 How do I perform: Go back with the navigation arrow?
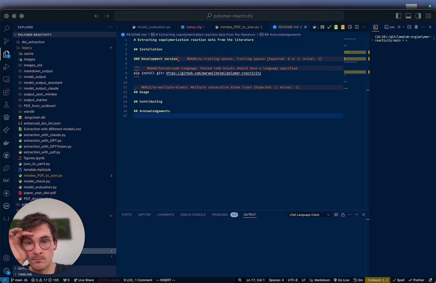pos(97,16)
